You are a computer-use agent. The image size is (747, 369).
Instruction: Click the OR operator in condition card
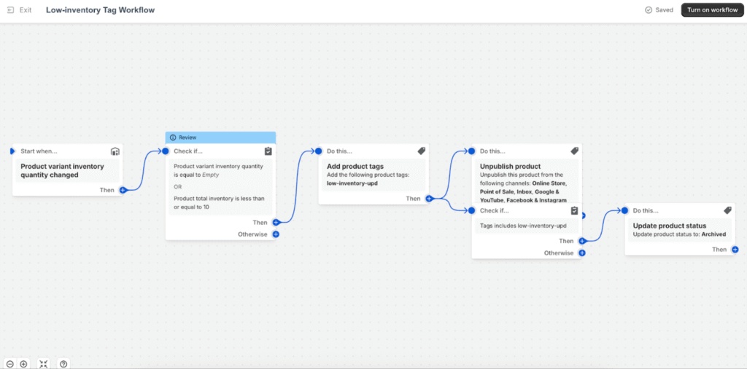[178, 186]
